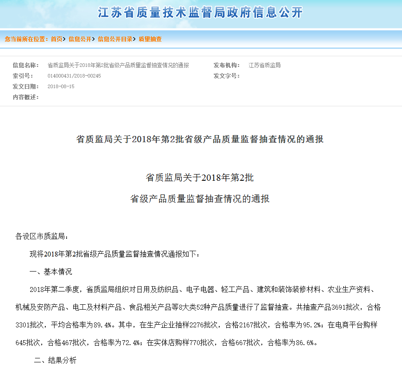Click the issue date 2018-08-15
402x369 pixels.
[x=61, y=87]
